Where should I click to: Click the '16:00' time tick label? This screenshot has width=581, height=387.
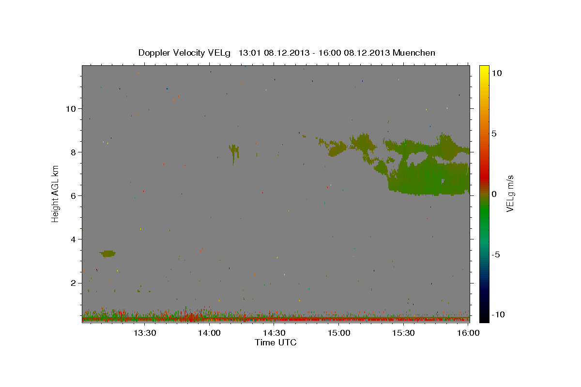click(x=468, y=333)
